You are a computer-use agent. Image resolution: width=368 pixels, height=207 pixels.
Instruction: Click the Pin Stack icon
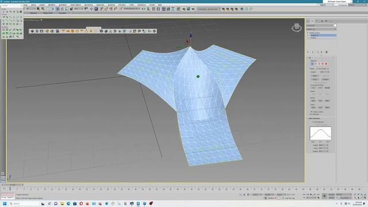[308, 52]
